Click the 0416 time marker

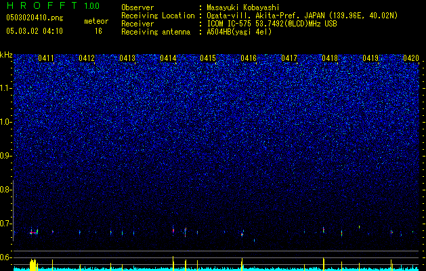(249, 58)
